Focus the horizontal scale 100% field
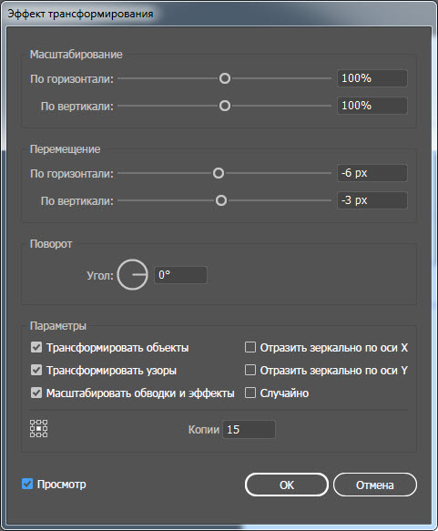The height and width of the screenshot is (531, 438). pos(372,78)
